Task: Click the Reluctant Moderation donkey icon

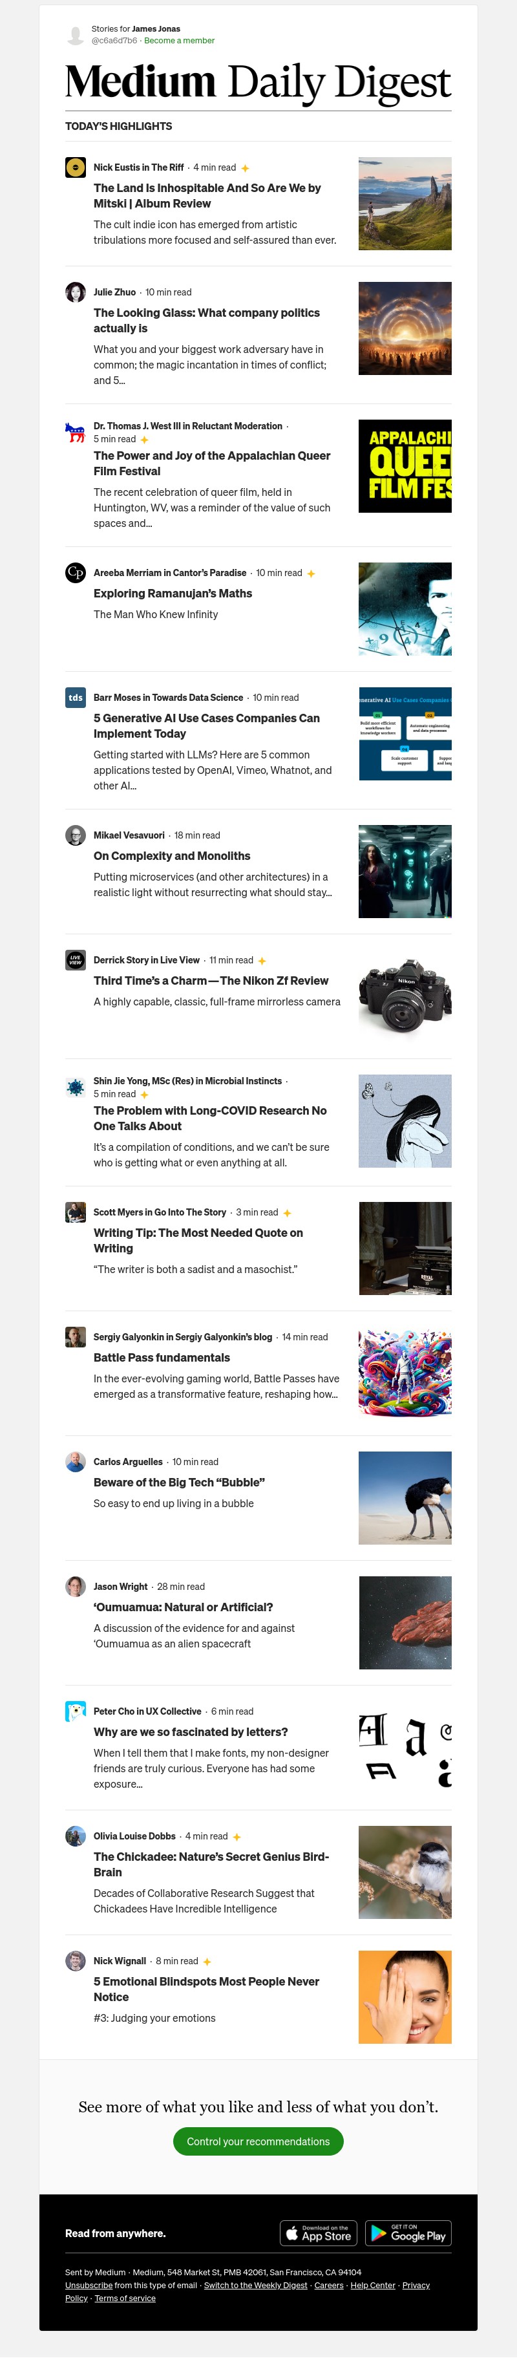Action: pos(75,432)
